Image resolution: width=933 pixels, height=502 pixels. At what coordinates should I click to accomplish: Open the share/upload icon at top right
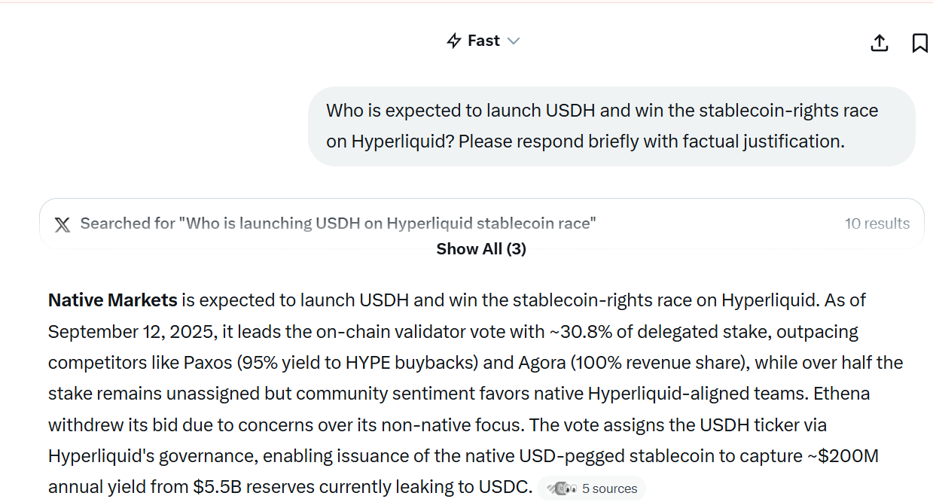[879, 43]
